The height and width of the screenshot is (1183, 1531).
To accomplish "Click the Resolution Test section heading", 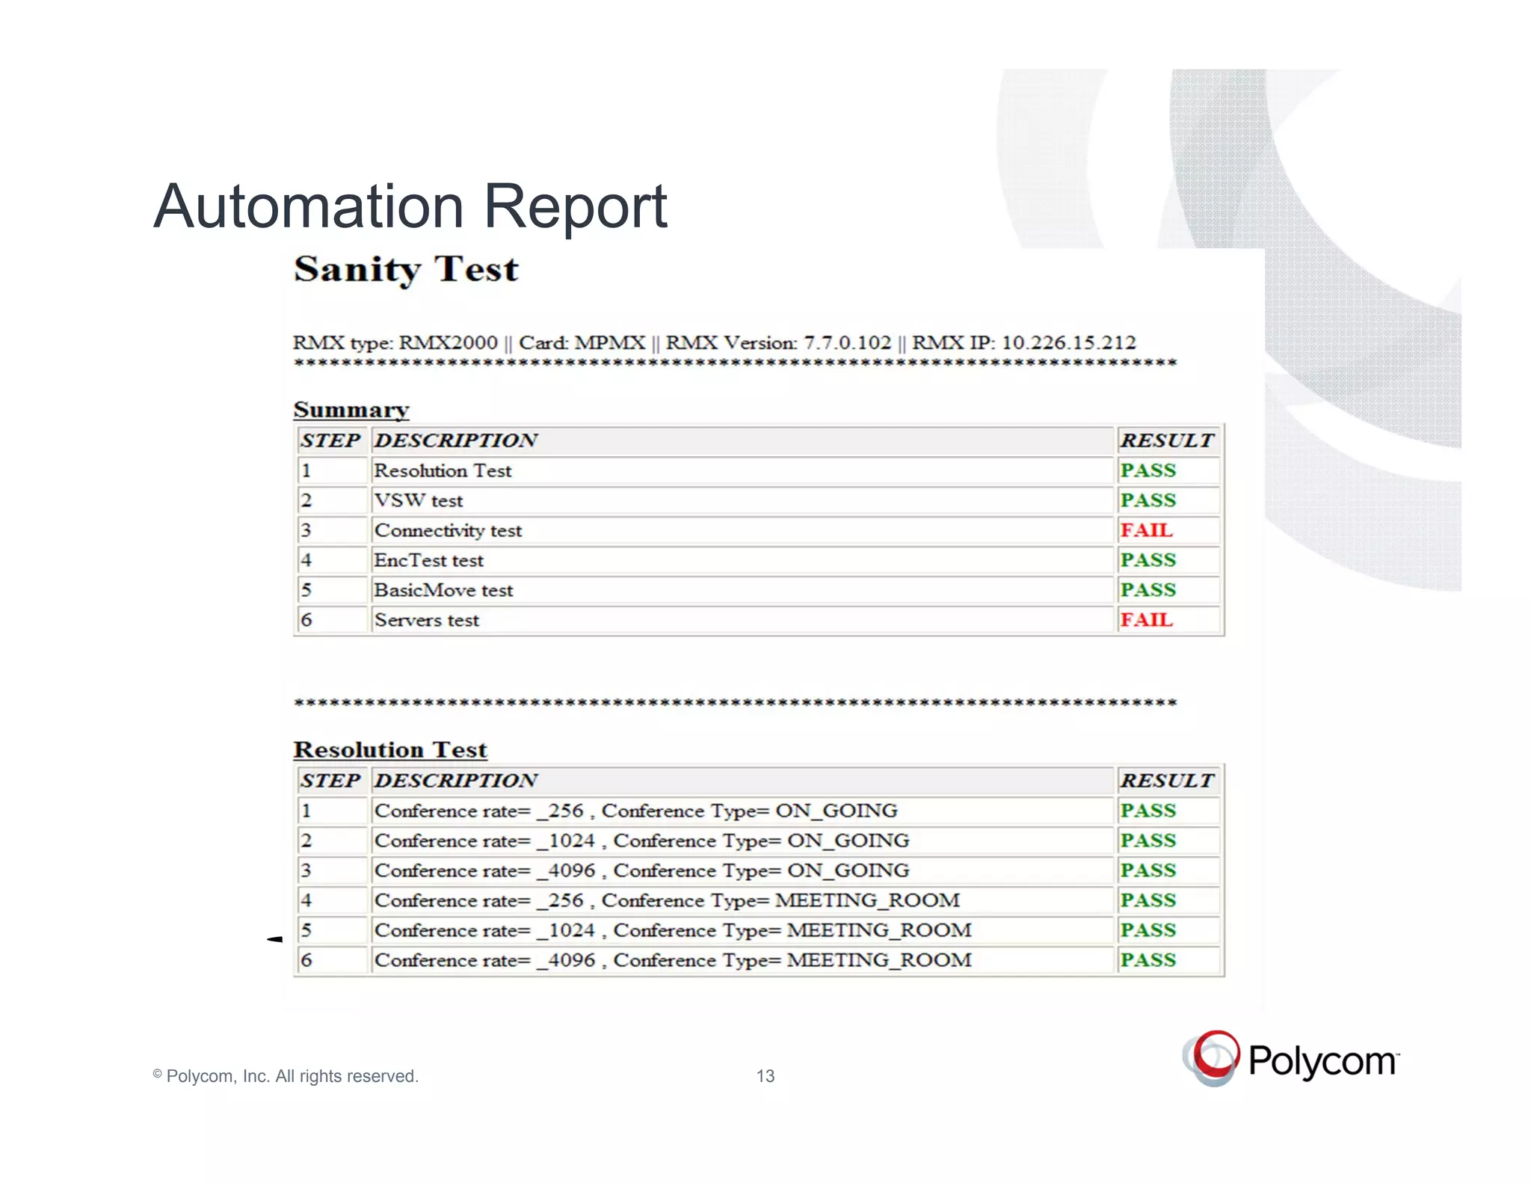I will click(390, 749).
